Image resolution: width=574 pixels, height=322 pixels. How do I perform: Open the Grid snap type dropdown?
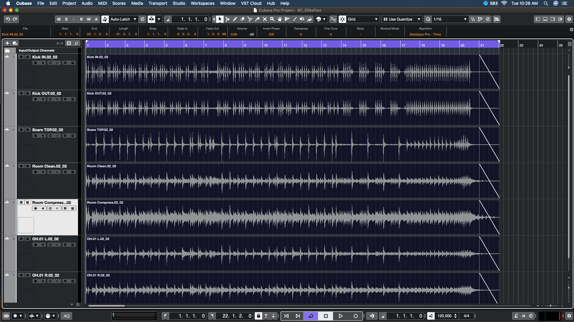click(363, 19)
